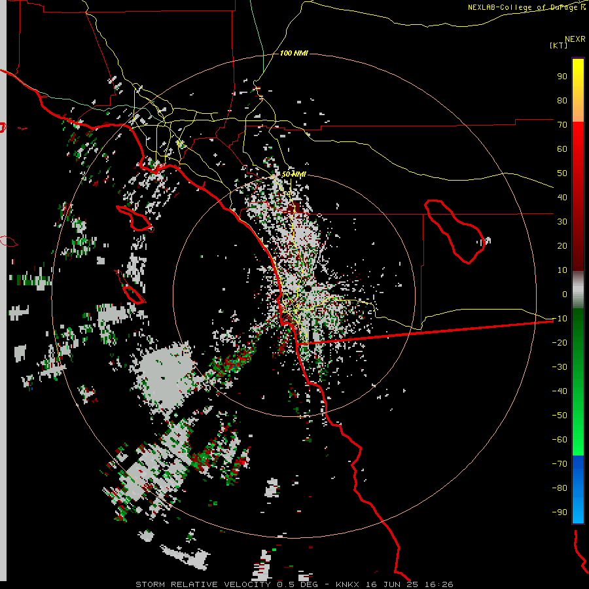The width and height of the screenshot is (589, 589).
Task: Click the 0.5 DEG elevation angle text
Action: click(298, 584)
